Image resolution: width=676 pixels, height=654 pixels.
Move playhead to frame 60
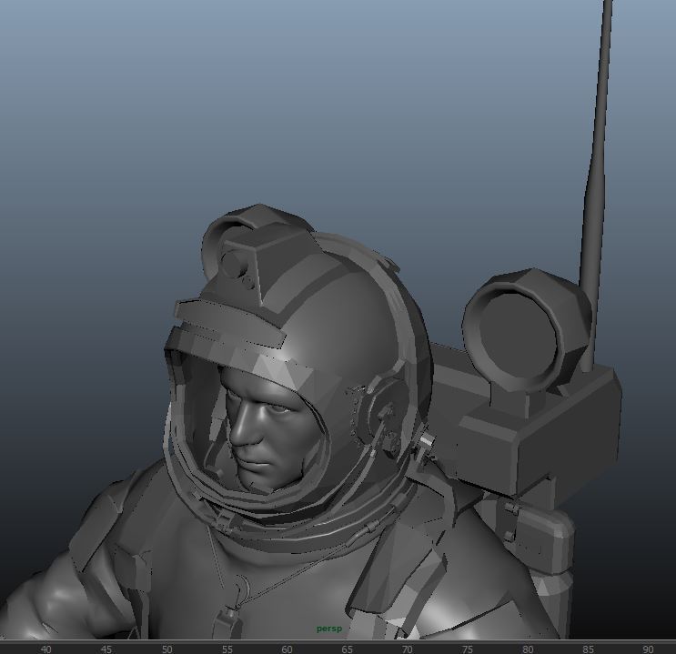[x=287, y=649]
